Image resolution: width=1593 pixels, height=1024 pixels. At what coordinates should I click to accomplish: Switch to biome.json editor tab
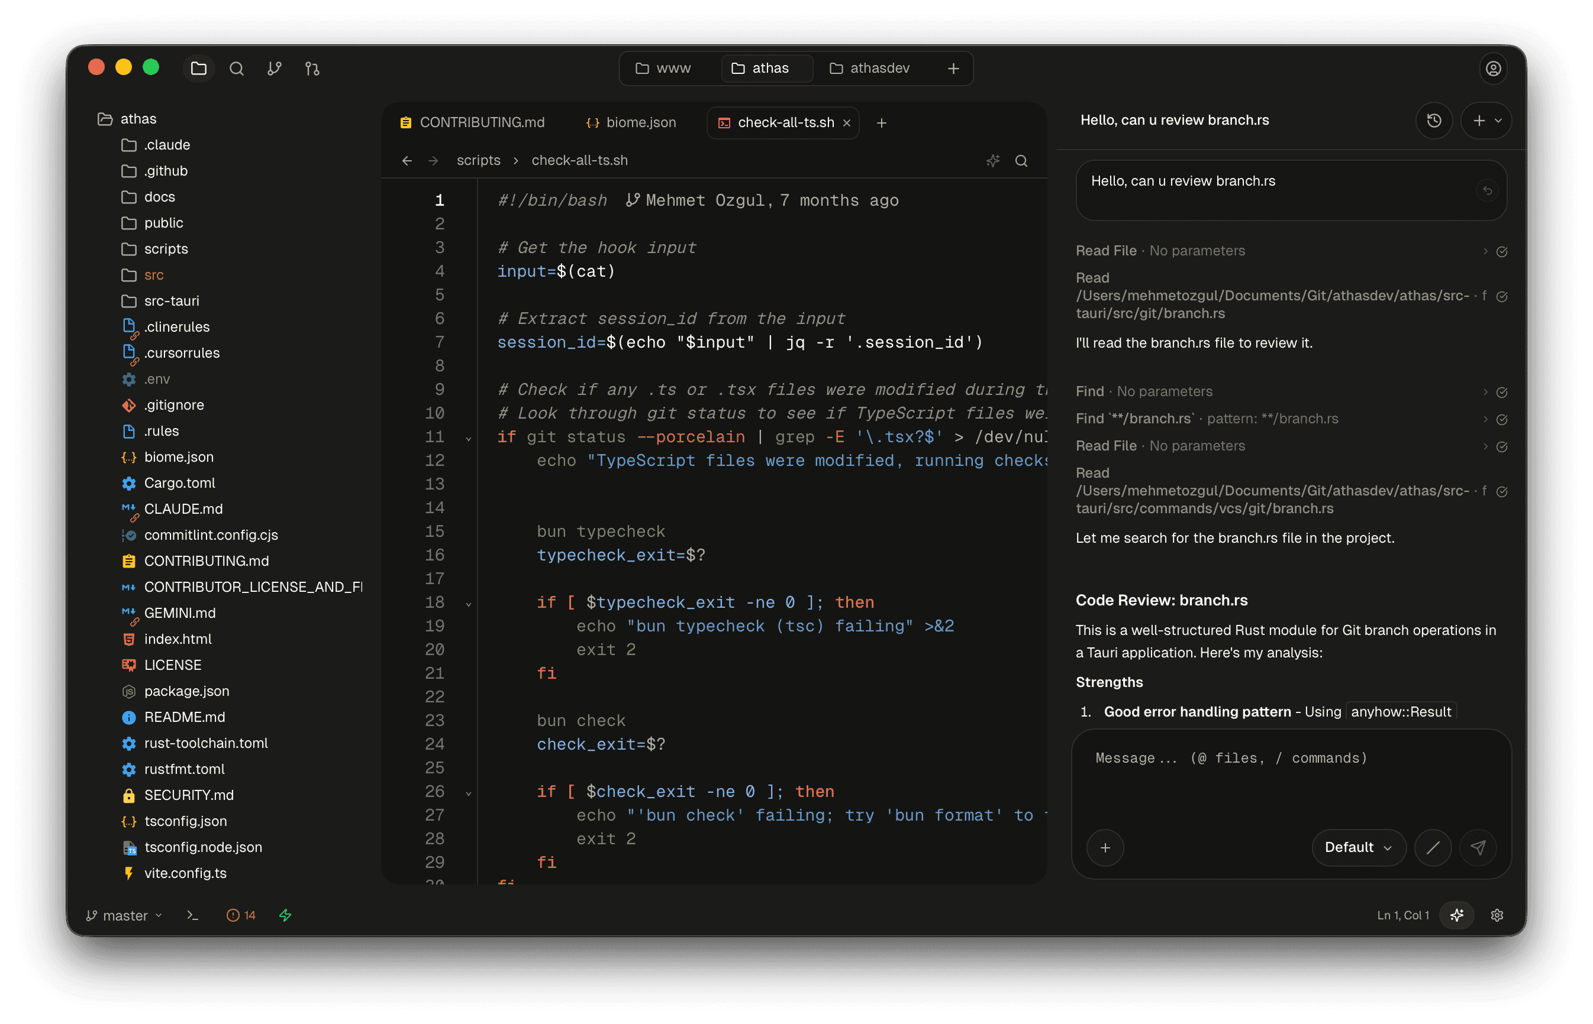pos(630,123)
